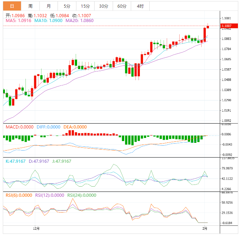Switch to the 日 daily chart tab
The width and height of the screenshot is (240, 237).
(x=12, y=6)
